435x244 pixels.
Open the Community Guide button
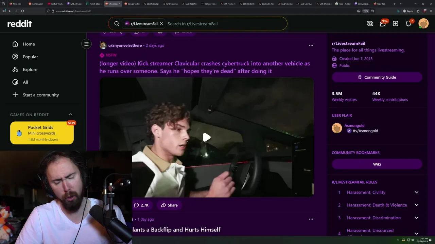(377, 77)
